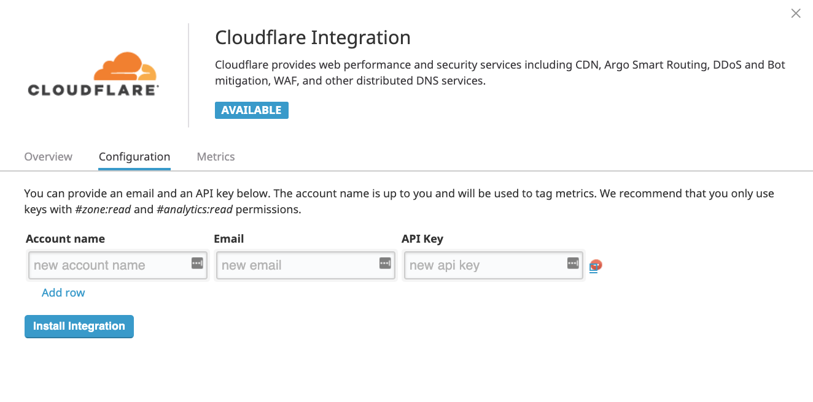Click the autofill icon in the Email field

click(x=384, y=263)
